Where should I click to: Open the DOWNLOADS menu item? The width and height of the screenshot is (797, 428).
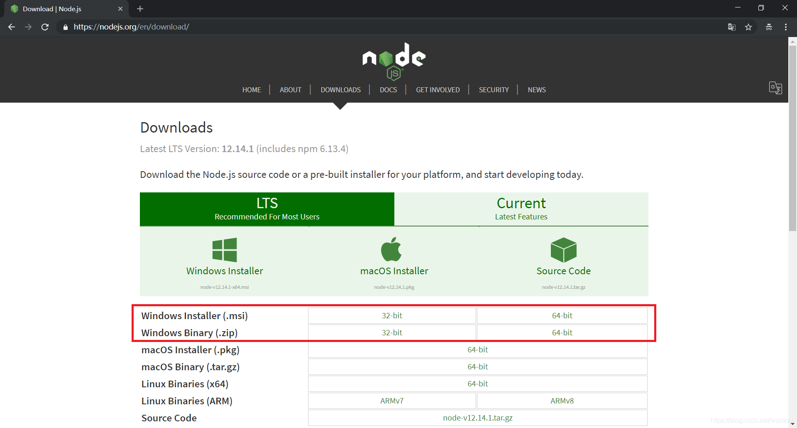(x=341, y=90)
